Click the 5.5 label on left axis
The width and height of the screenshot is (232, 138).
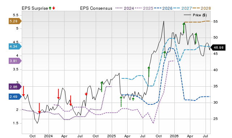[16, 15]
